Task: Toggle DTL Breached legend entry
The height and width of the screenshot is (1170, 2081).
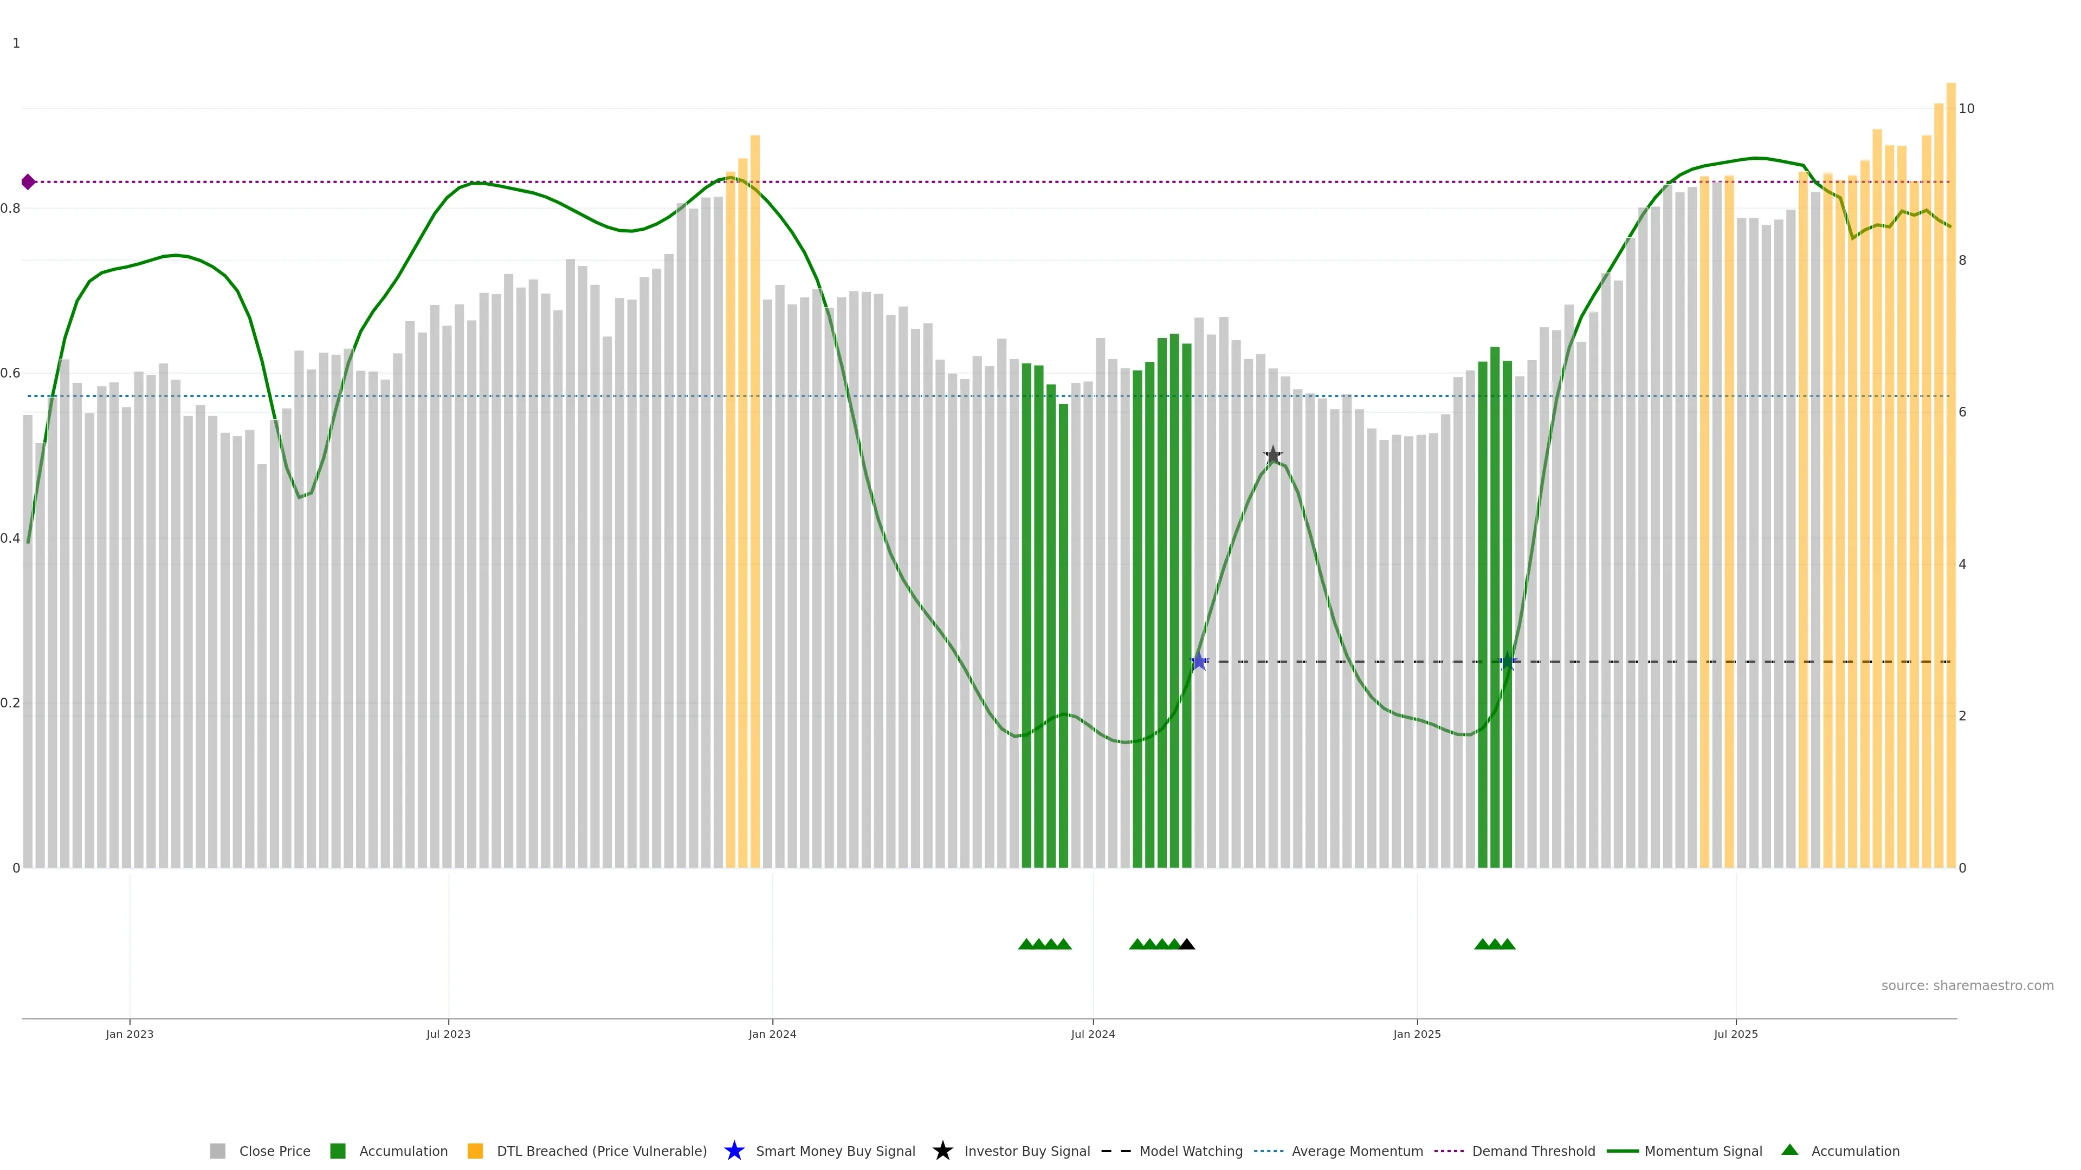Action: [x=601, y=1150]
